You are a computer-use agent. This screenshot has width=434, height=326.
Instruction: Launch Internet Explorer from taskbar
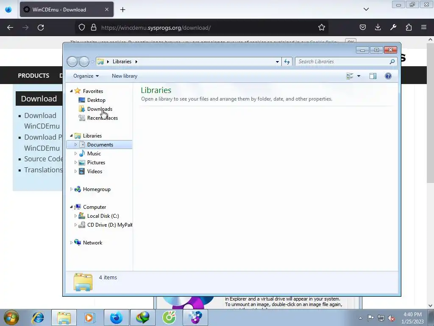(38, 318)
